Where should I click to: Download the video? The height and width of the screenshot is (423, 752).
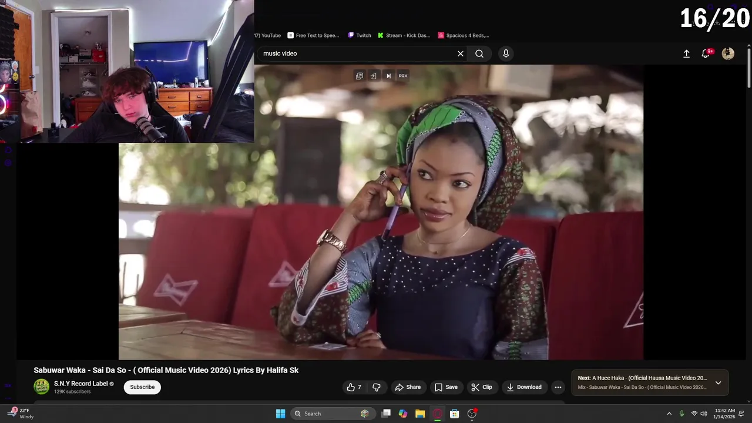[524, 387]
